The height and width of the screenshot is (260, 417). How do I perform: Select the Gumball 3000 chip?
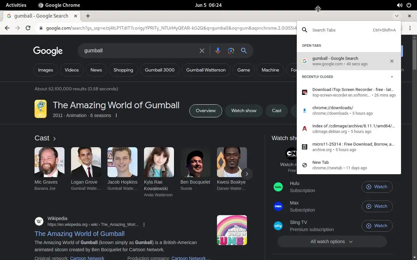click(160, 70)
